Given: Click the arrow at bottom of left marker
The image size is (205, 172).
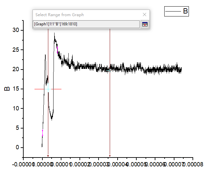Looking at the screenshot, I should click(48, 156).
